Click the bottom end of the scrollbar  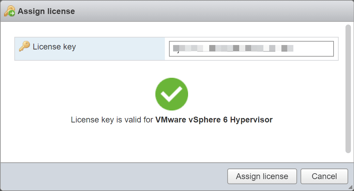click(x=348, y=150)
